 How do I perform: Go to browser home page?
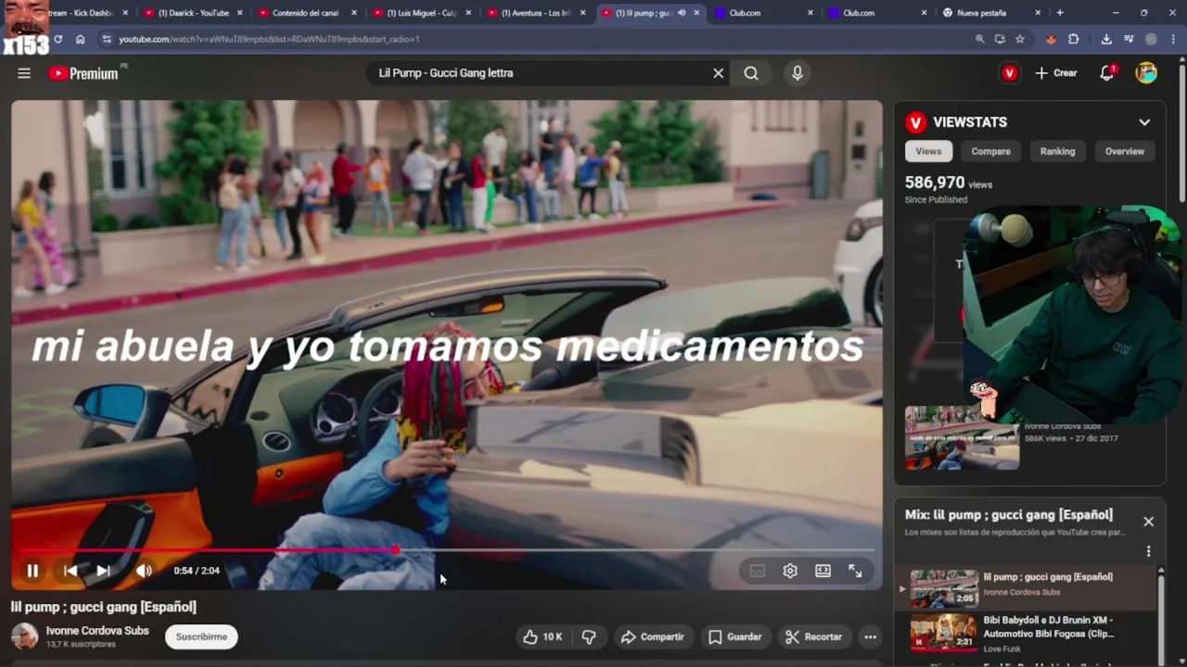pos(81,39)
